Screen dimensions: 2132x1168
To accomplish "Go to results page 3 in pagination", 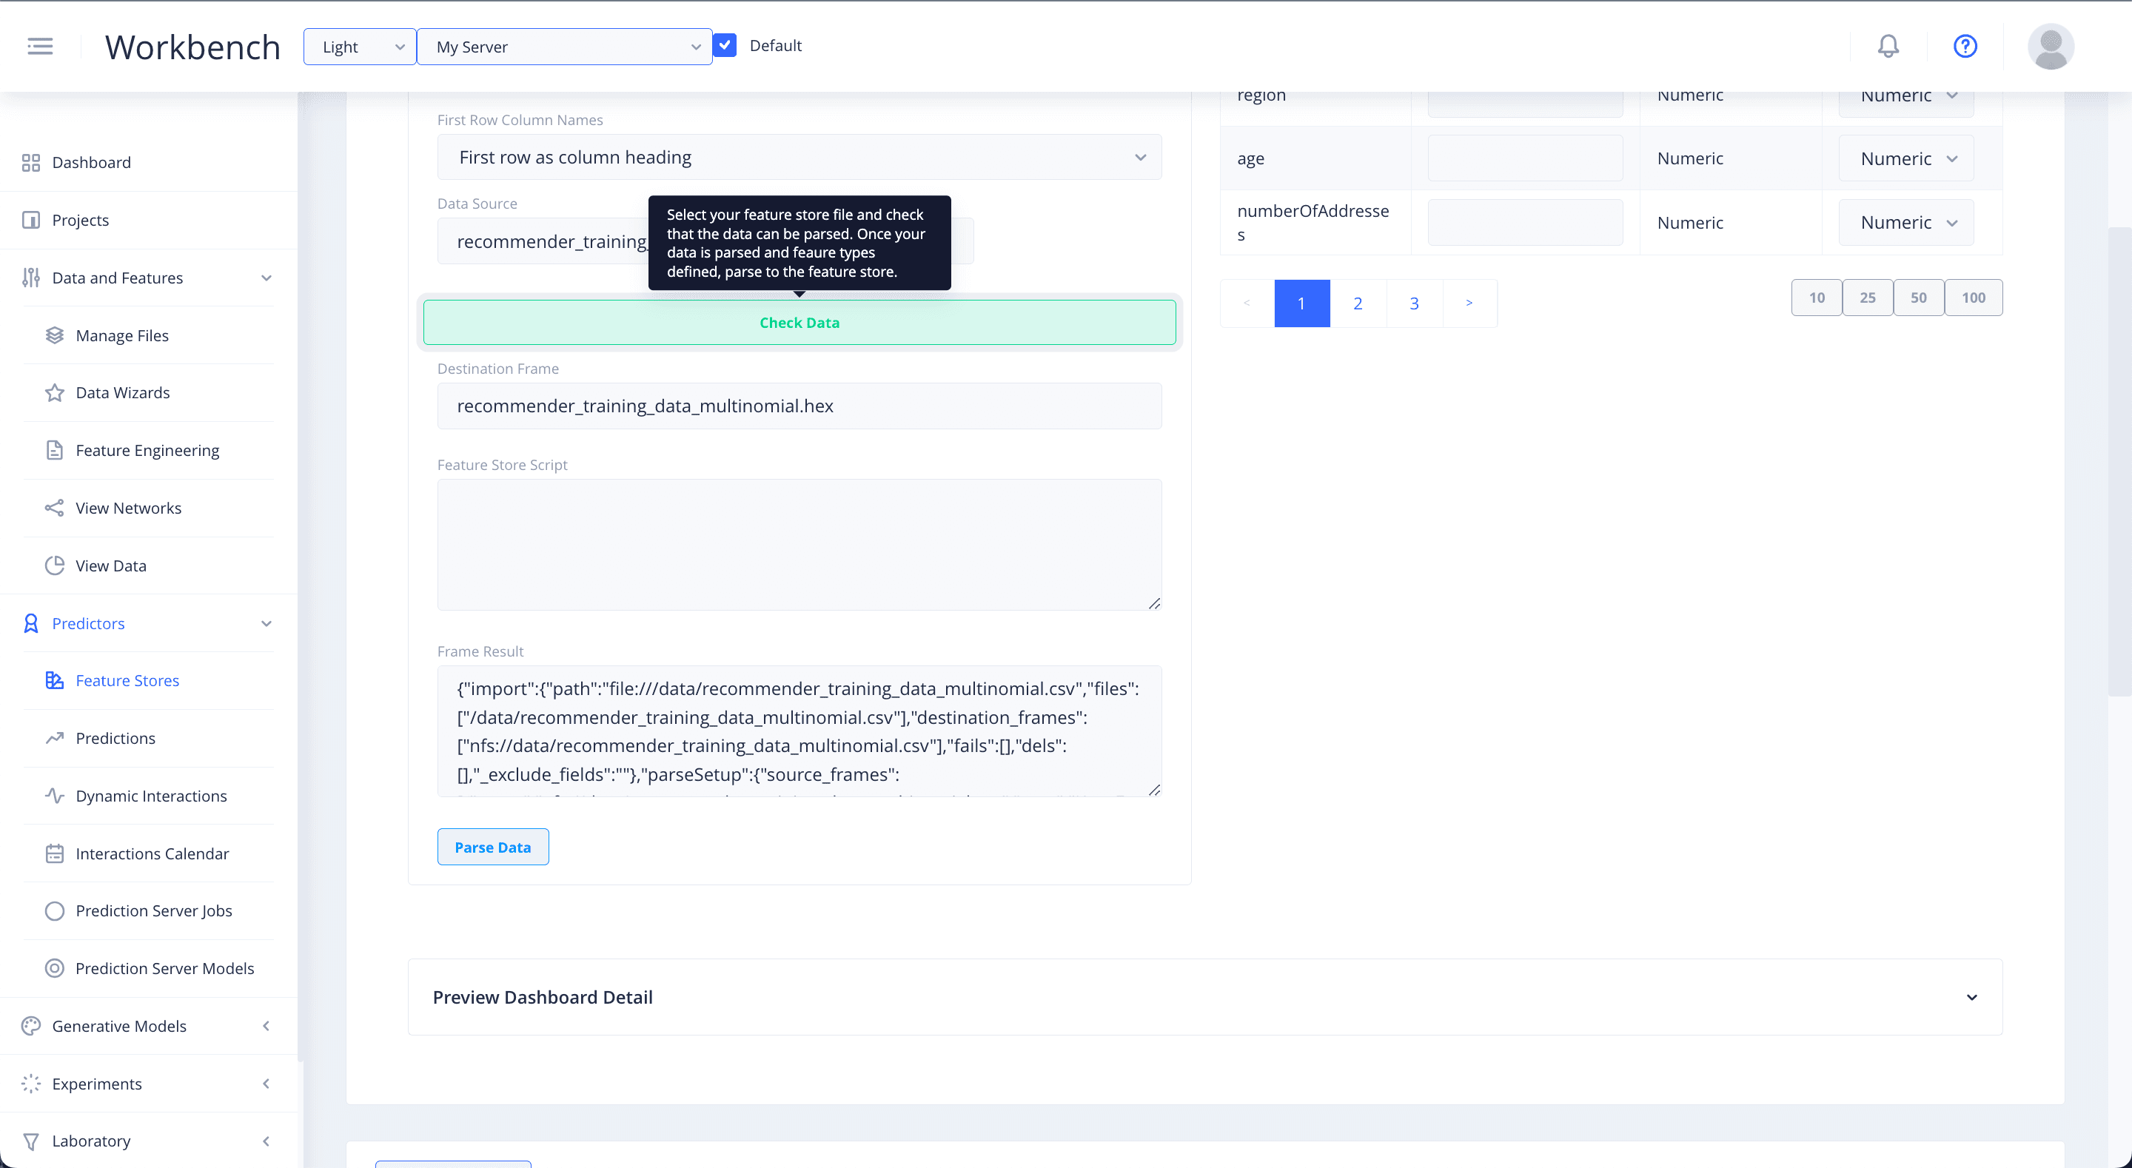I will 1414,303.
